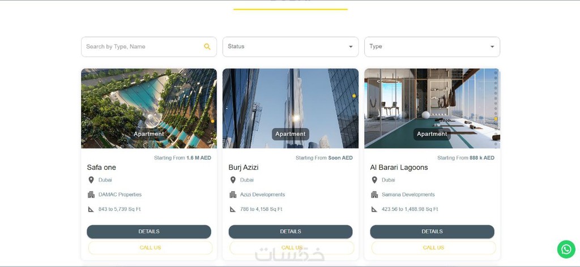Open the Al Barari Lagoons title link
This screenshot has height=267, width=580.
click(x=399, y=167)
